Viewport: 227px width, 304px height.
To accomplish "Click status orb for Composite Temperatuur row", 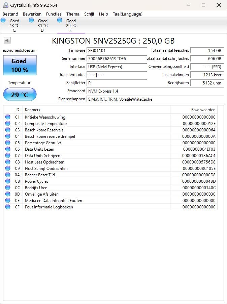I will click(8, 123).
